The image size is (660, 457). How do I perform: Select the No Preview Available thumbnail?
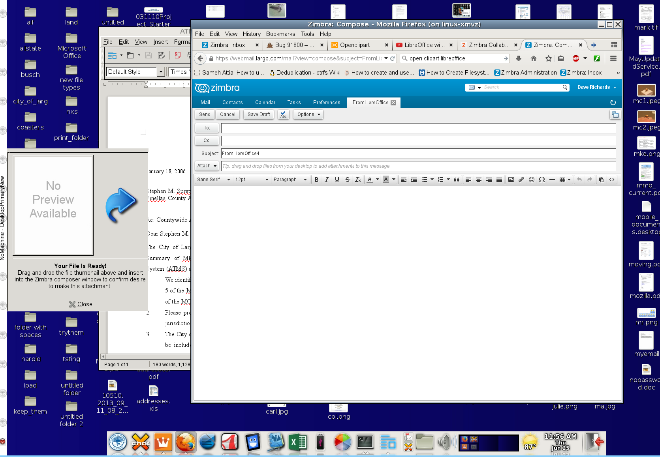pos(53,205)
